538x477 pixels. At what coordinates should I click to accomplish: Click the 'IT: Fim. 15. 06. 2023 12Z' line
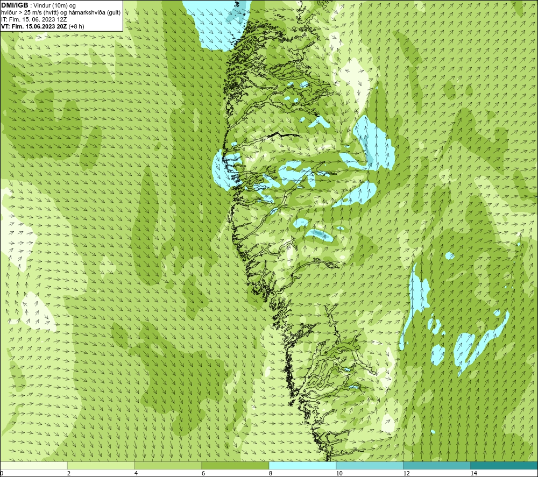coord(34,19)
